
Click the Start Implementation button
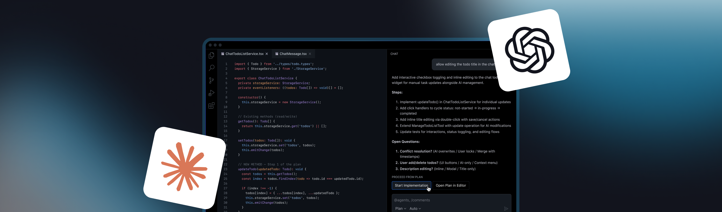411,185
